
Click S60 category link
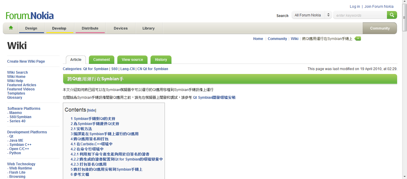pyautogui.click(x=114, y=69)
